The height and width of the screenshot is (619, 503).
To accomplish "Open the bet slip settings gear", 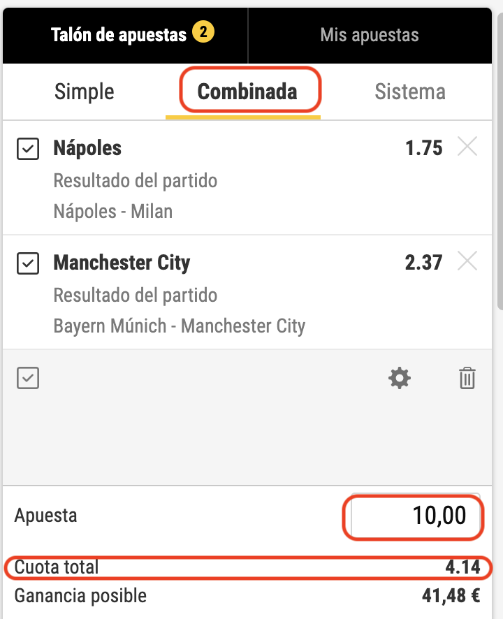I will (x=400, y=379).
